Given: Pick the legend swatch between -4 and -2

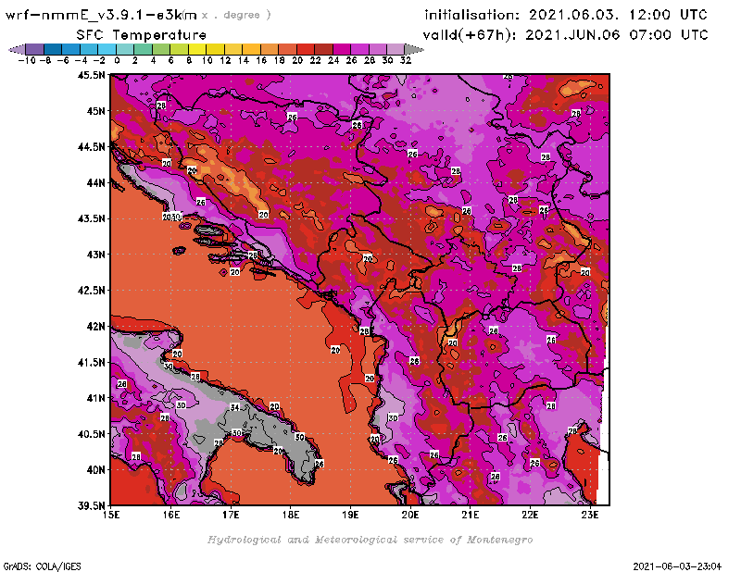Looking at the screenshot, I should [89, 49].
